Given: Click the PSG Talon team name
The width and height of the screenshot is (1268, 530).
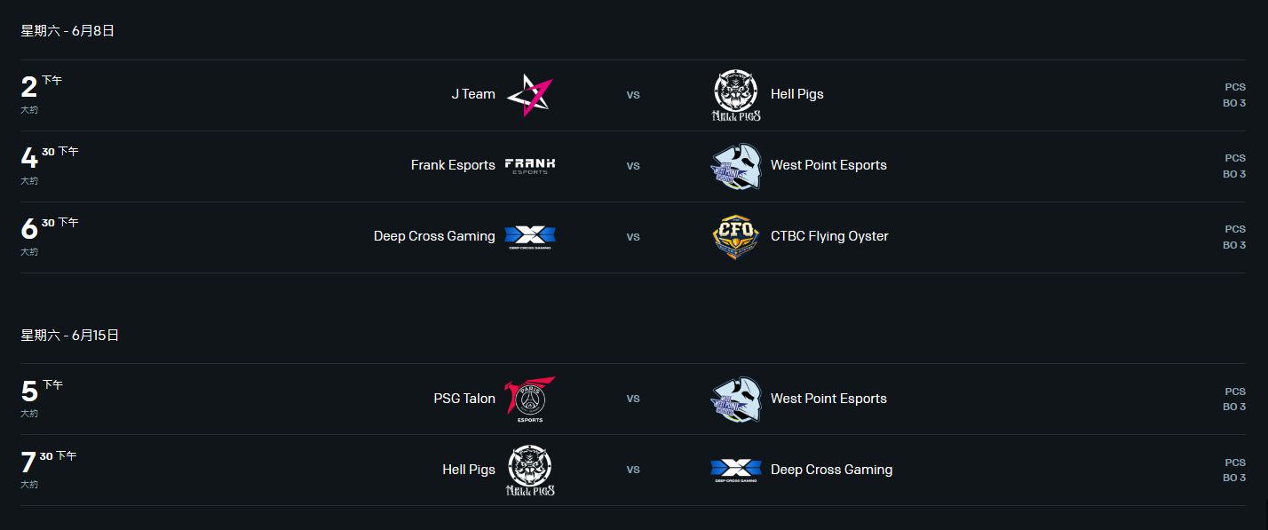Looking at the screenshot, I should 464,399.
